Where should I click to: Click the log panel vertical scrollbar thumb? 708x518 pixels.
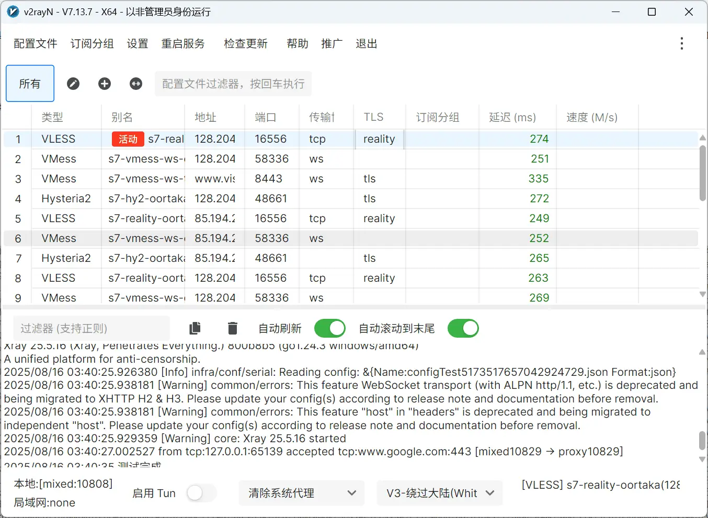tap(702, 440)
